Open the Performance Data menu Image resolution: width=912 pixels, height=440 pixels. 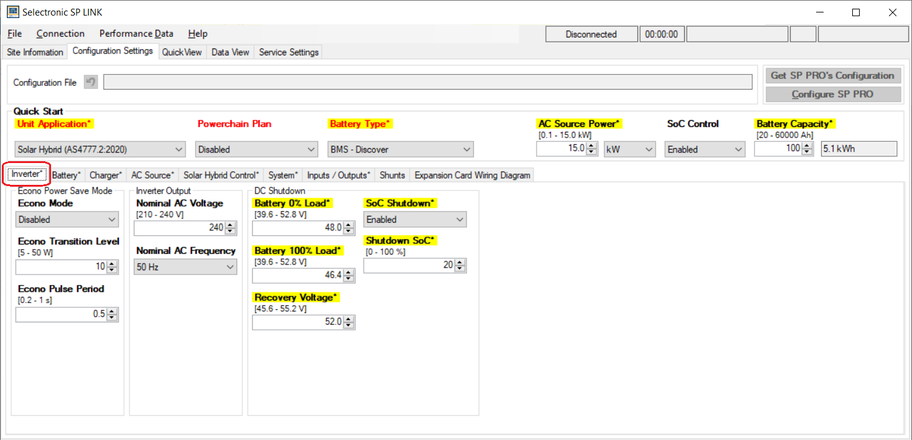(x=136, y=34)
